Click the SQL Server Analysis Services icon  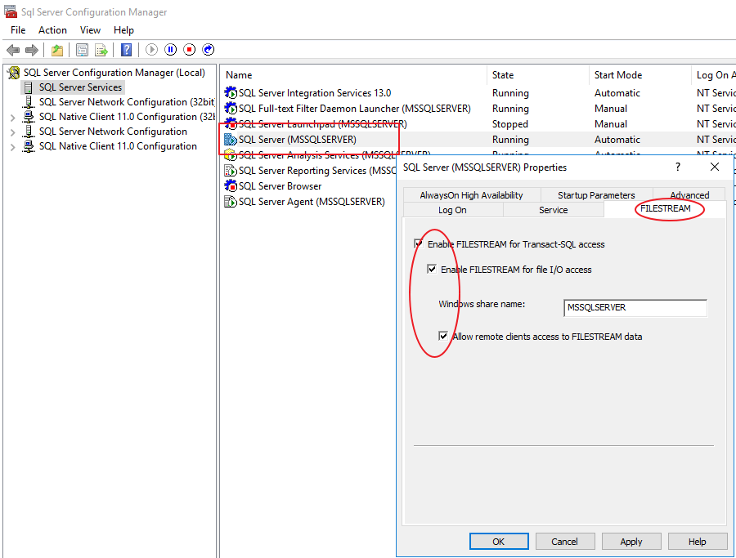coord(231,154)
